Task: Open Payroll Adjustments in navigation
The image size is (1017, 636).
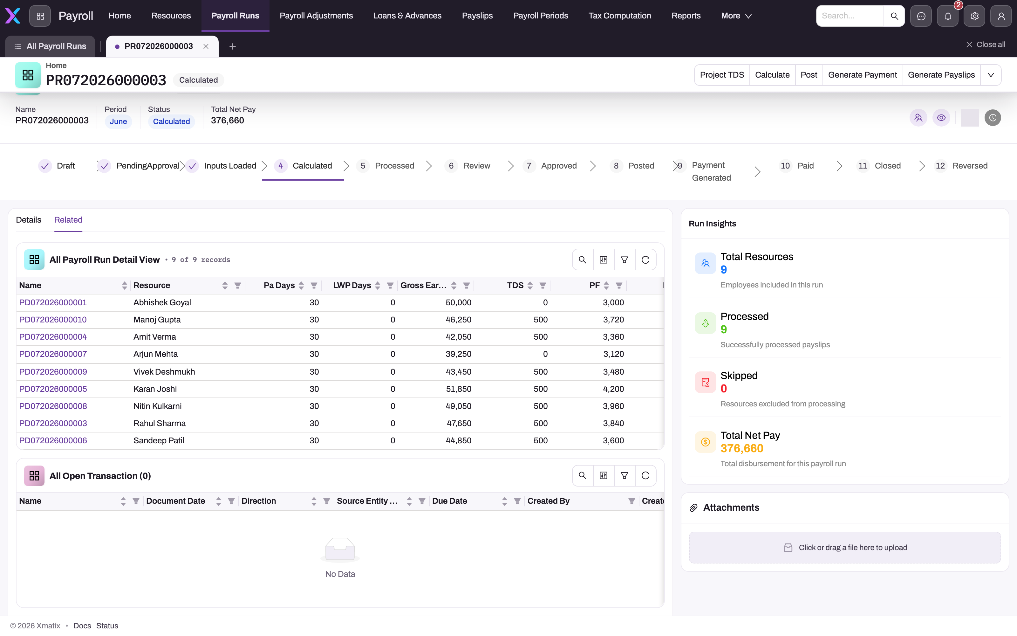Action: (316, 16)
